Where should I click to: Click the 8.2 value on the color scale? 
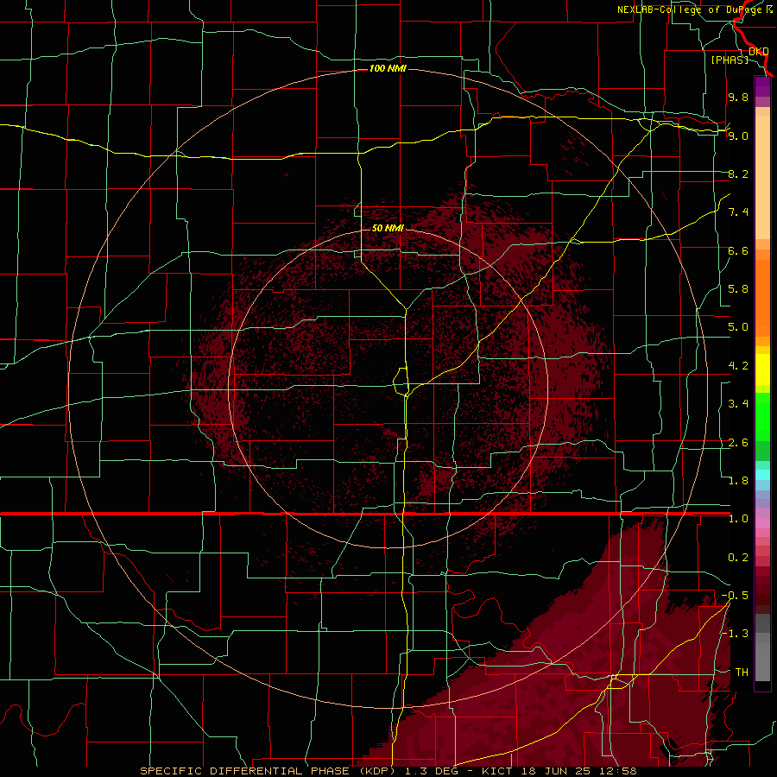(738, 174)
